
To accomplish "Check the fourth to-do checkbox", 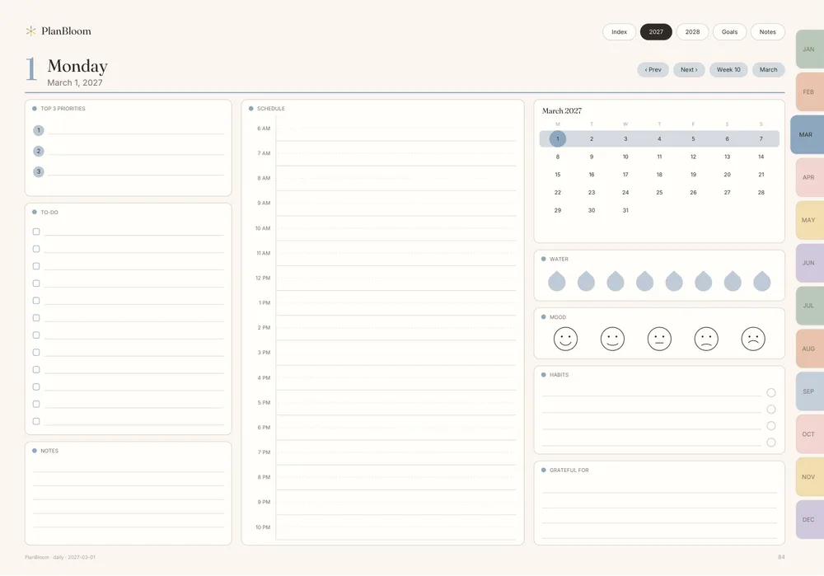I will (36, 283).
